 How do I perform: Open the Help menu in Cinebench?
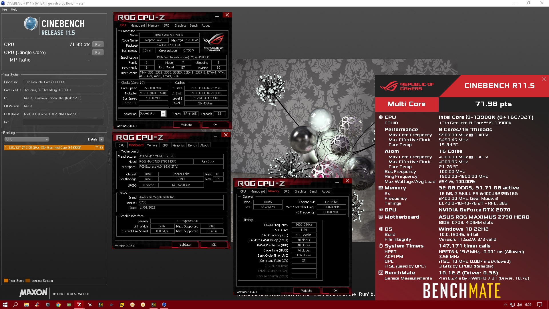(x=14, y=9)
